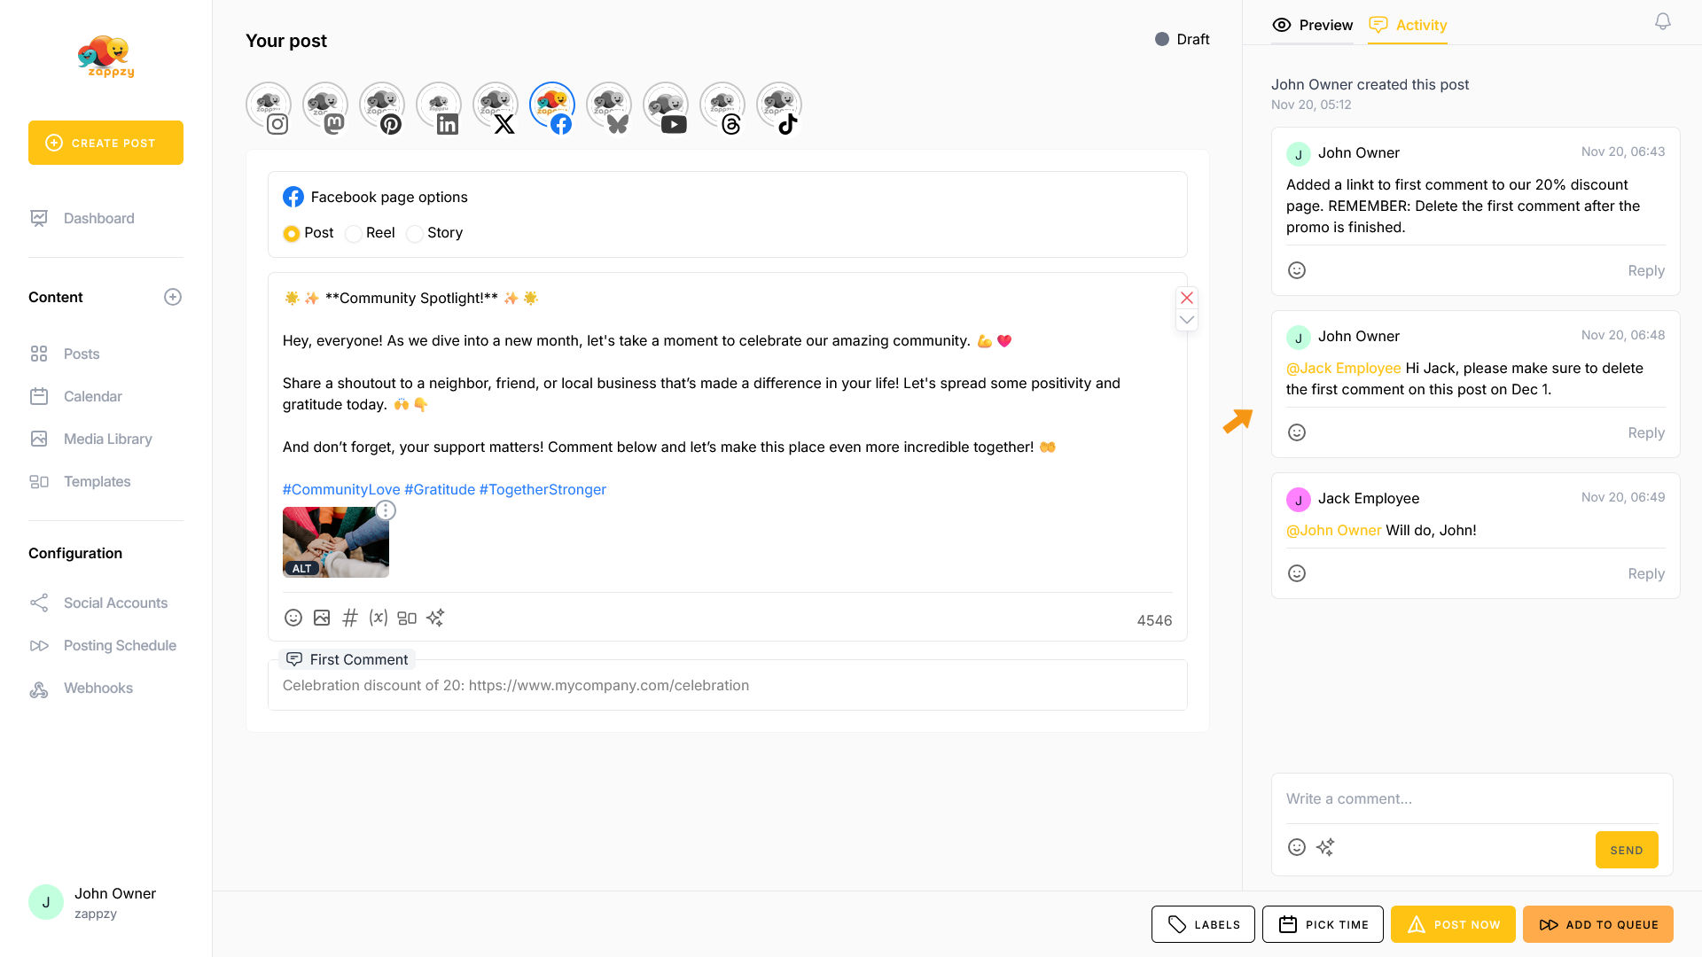Select the Reel radio option
The width and height of the screenshot is (1702, 957).
click(354, 234)
